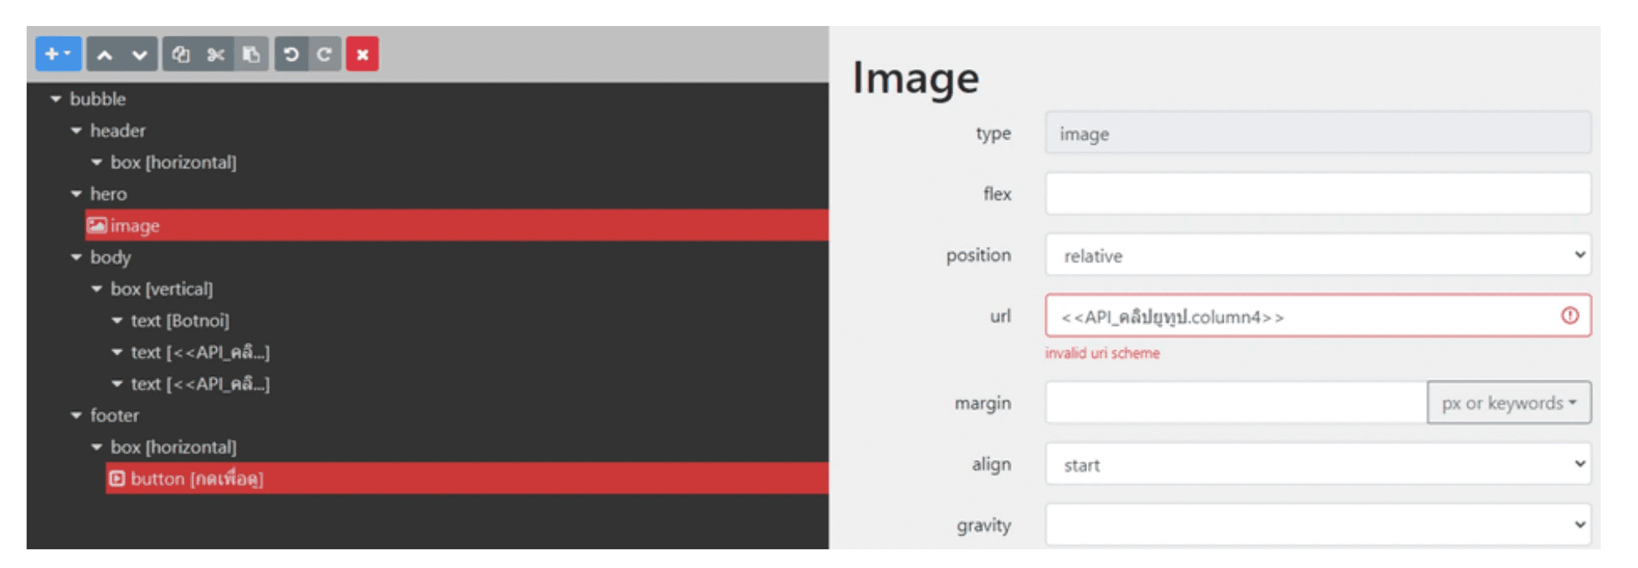
Task: Delete element with the red X button
Action: pyautogui.click(x=362, y=54)
